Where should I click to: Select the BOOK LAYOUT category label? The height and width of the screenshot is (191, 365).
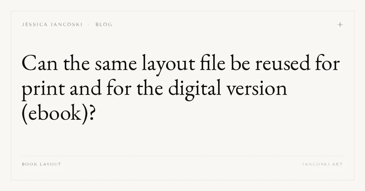point(42,164)
